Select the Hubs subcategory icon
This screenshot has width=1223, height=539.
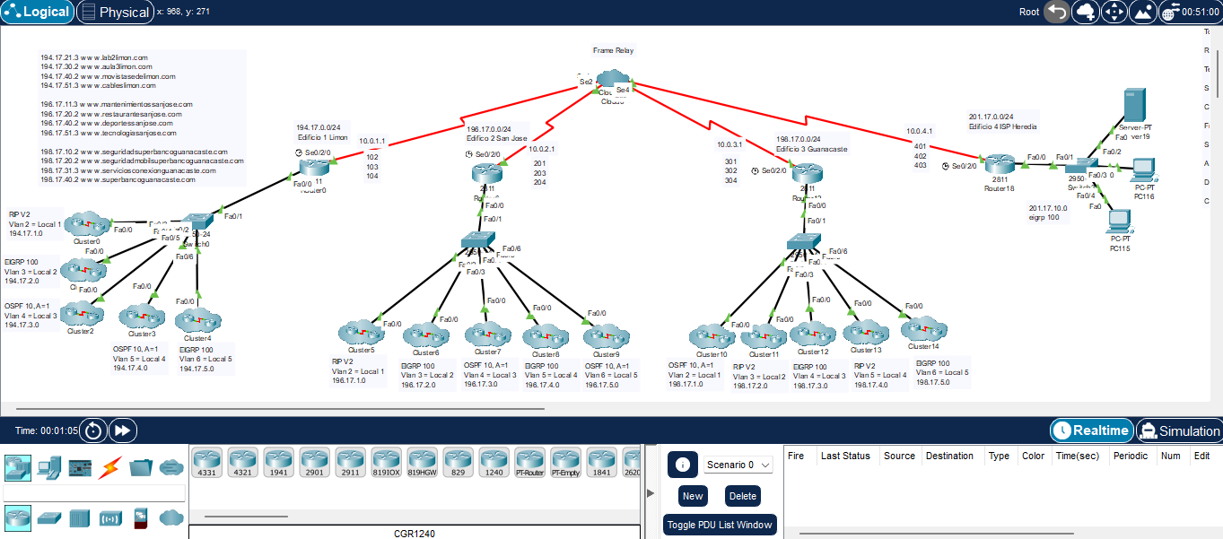(80, 517)
